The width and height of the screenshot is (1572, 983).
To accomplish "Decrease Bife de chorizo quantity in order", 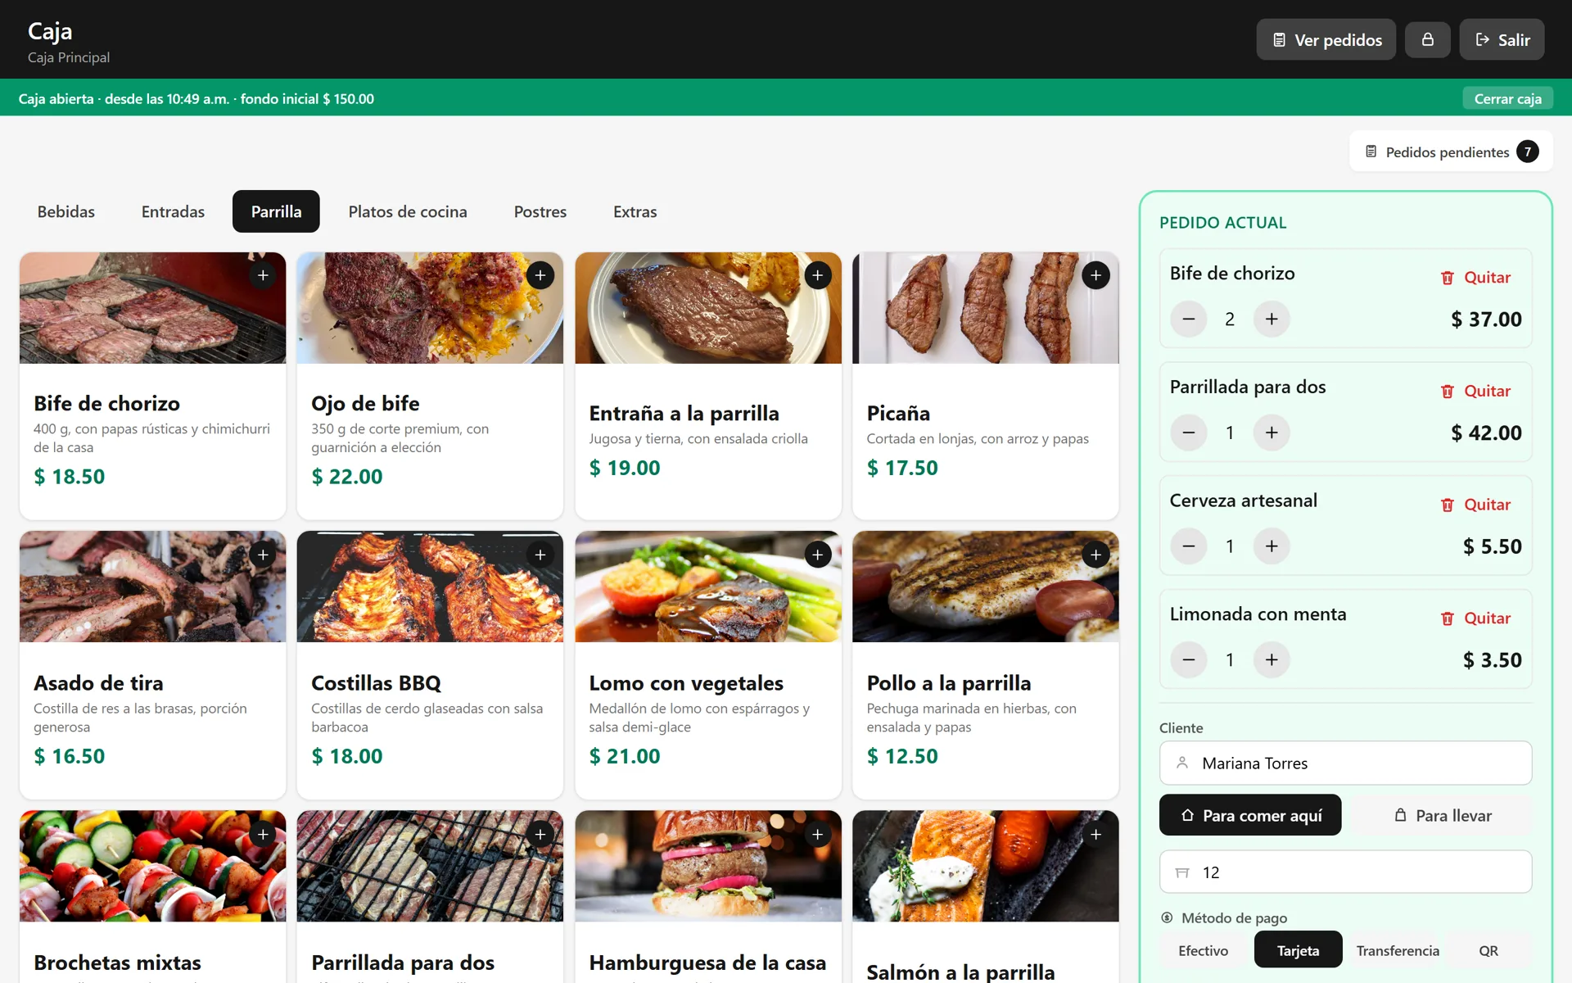I will [1189, 319].
